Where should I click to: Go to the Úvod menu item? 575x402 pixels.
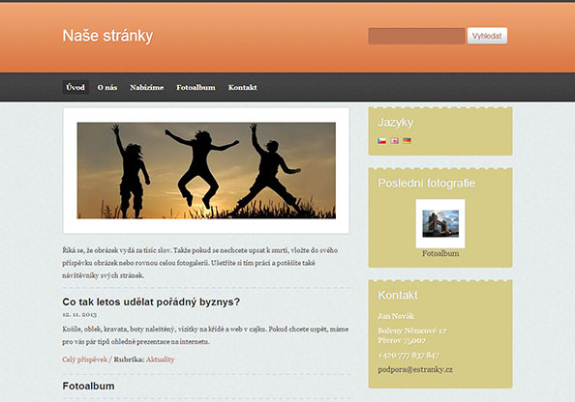(x=76, y=87)
